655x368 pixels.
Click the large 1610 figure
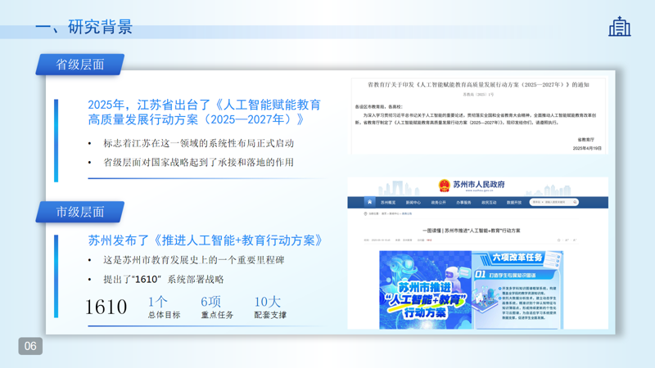106,307
